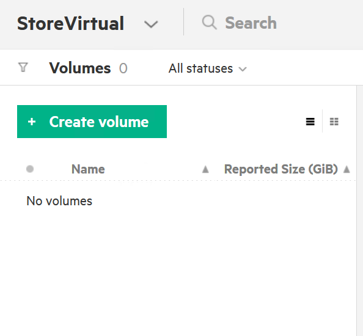The height and width of the screenshot is (336, 363).
Task: Click the No volumes message
Action: coord(59,201)
